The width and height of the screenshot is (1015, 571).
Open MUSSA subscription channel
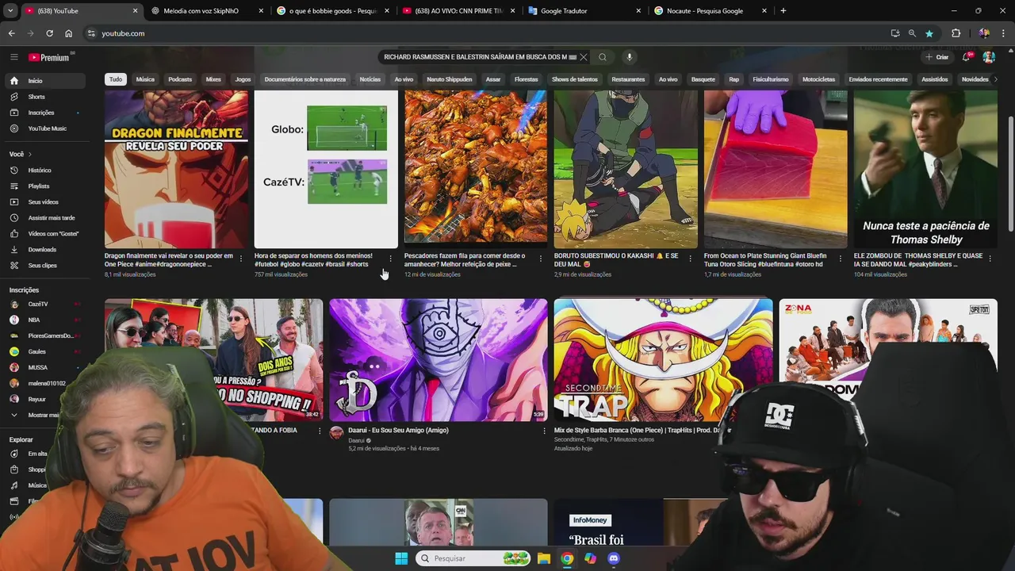[44, 368]
